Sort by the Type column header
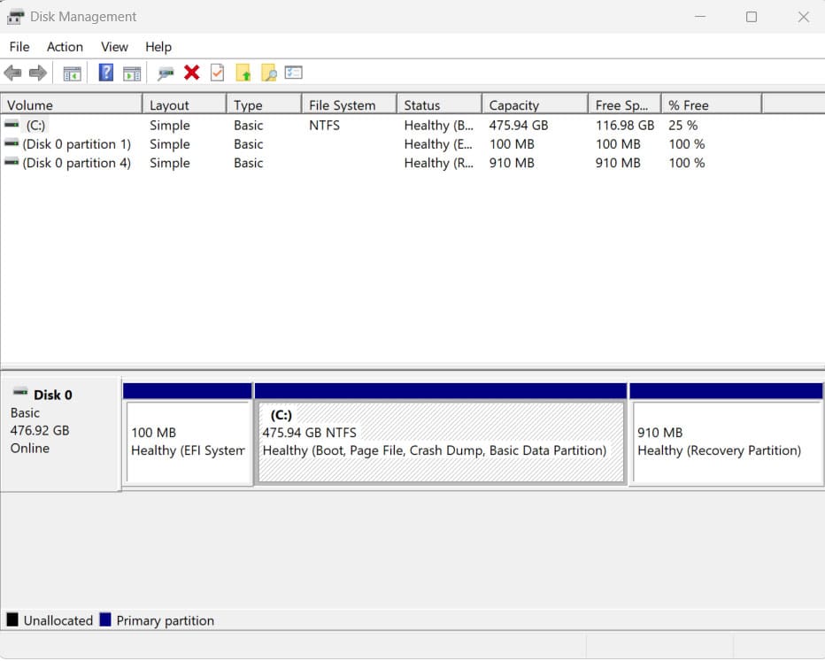 click(264, 105)
